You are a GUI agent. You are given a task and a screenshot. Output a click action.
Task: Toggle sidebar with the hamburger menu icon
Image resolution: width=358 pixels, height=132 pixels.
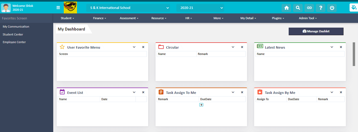coord(58,8)
